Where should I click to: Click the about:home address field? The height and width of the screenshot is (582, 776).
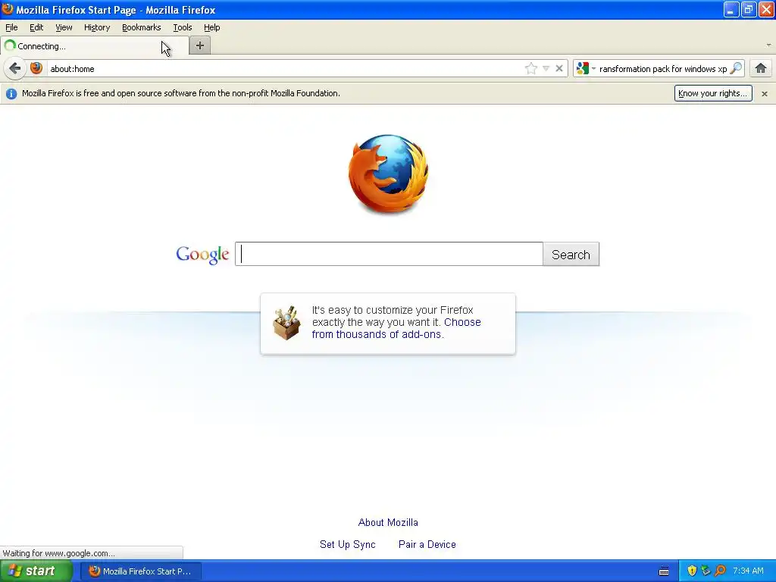[x=285, y=69]
